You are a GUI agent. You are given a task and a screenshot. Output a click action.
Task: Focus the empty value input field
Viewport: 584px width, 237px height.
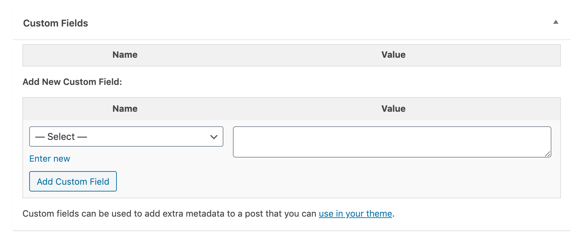click(x=392, y=141)
